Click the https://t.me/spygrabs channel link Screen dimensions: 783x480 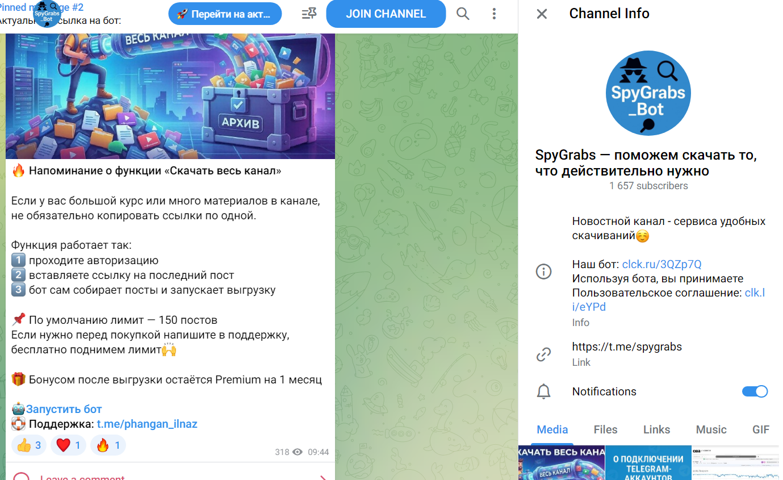point(627,347)
